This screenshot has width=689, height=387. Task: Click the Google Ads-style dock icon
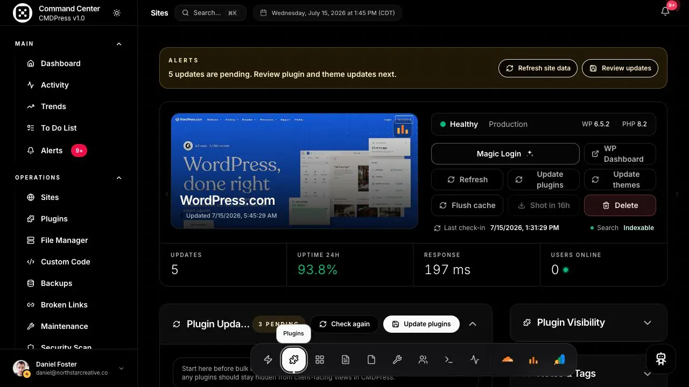(559, 360)
